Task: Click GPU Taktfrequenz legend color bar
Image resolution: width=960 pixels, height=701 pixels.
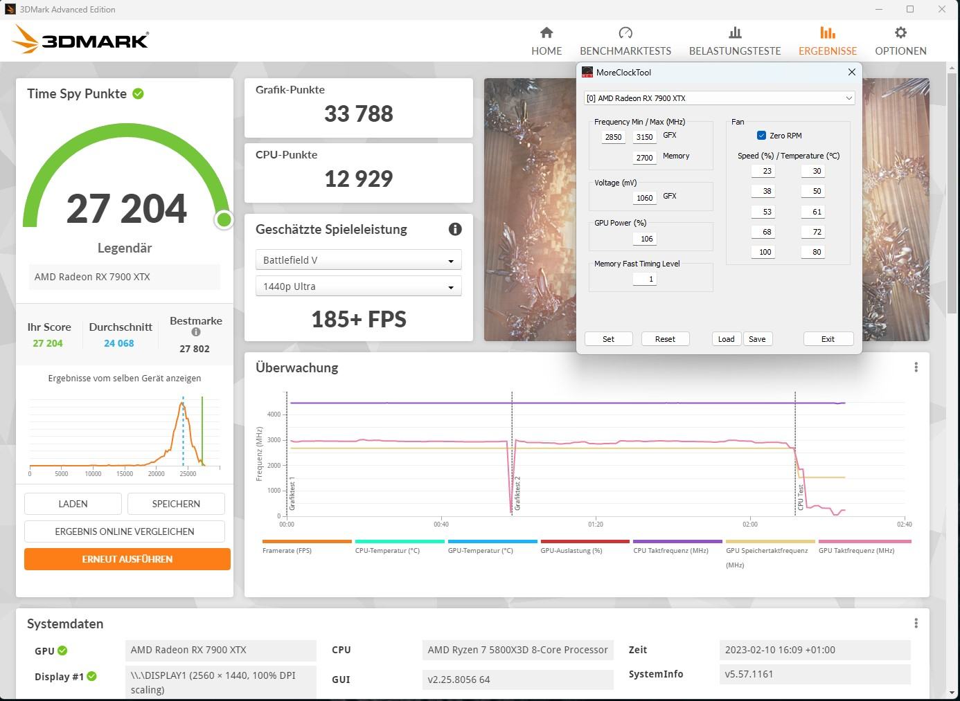Action: pos(865,541)
